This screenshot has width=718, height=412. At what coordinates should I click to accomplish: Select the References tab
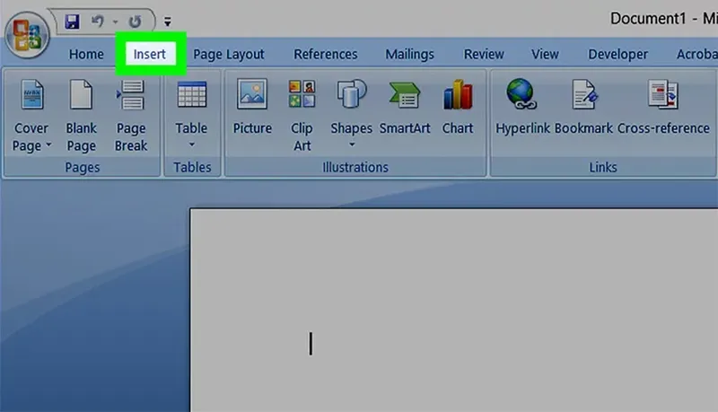point(326,54)
